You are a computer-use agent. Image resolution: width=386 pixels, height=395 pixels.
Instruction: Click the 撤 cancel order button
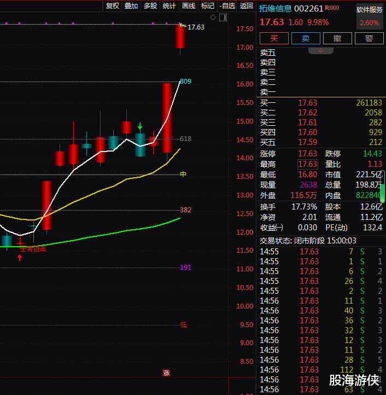(x=337, y=38)
